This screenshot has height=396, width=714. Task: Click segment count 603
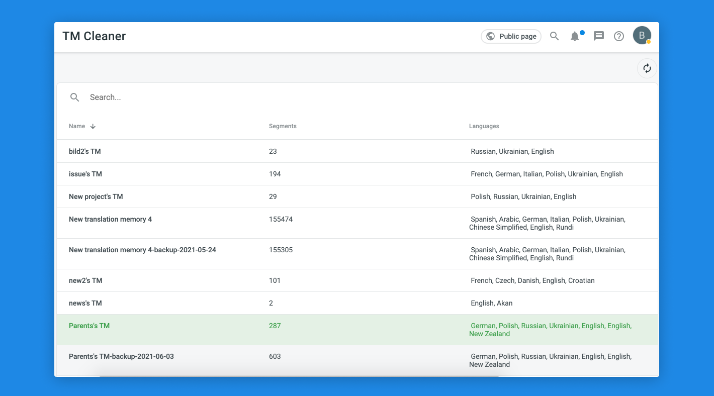pos(275,356)
